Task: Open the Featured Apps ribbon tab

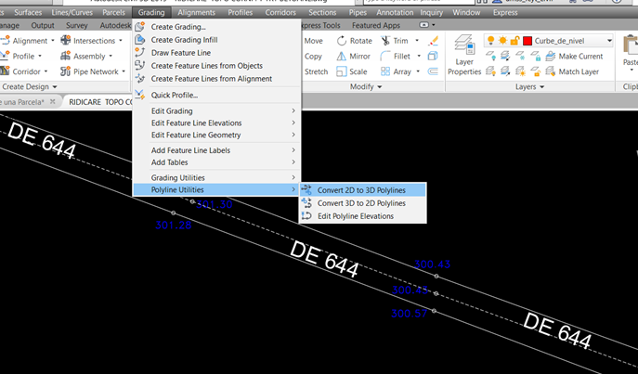Action: pyautogui.click(x=376, y=25)
